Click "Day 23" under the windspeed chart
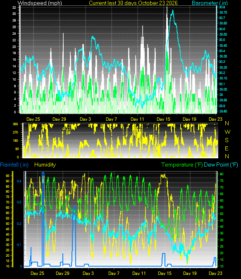Screen dimensions: 241x279 coord(215,119)
